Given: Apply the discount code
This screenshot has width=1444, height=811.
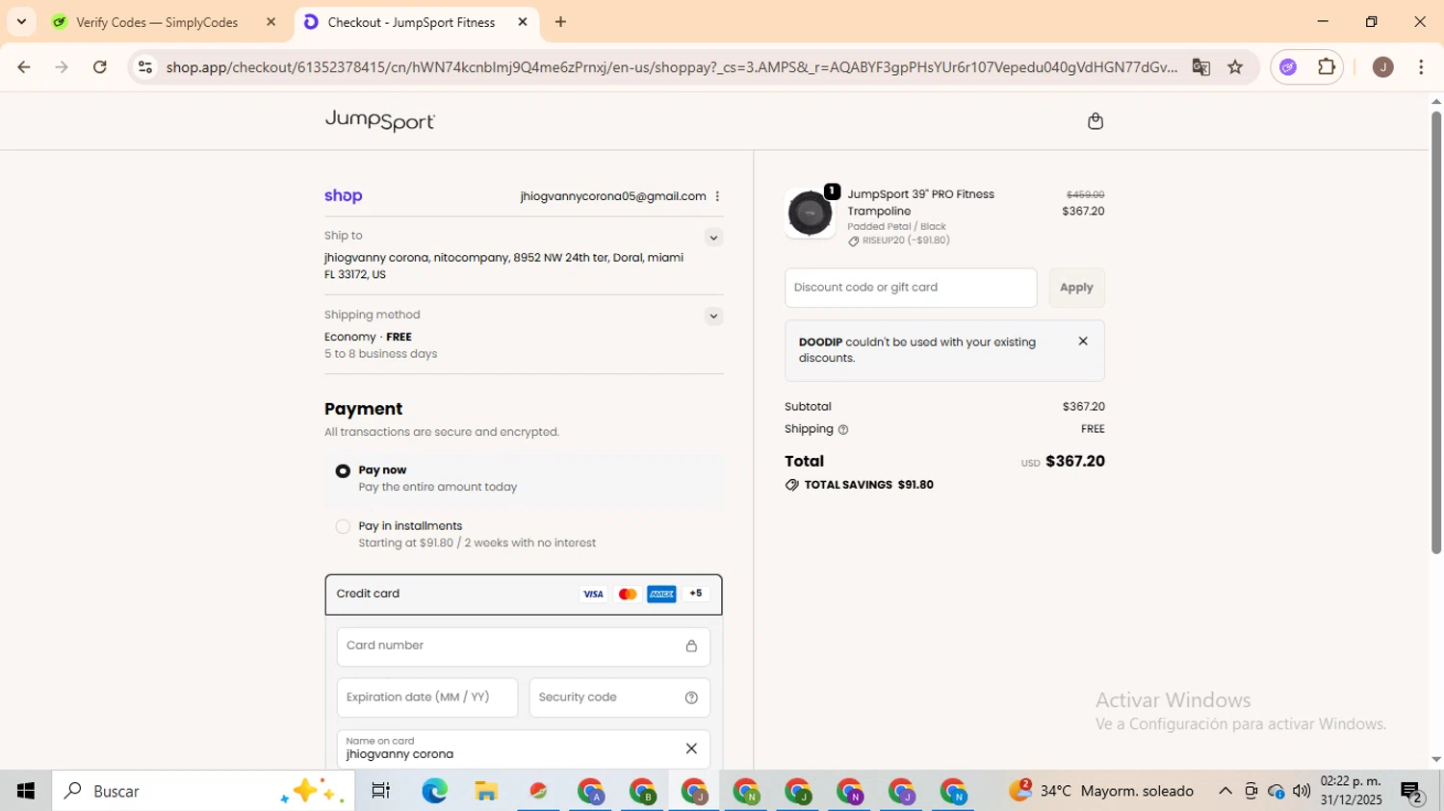Looking at the screenshot, I should (x=1076, y=288).
